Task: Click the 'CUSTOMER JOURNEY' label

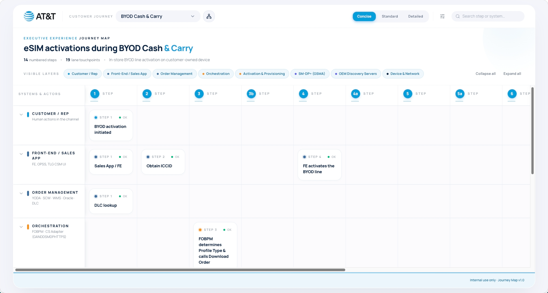Action: click(x=91, y=16)
